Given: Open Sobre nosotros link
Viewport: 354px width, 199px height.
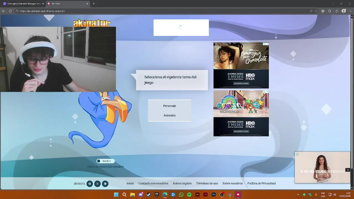Looking at the screenshot, I should pos(233,184).
